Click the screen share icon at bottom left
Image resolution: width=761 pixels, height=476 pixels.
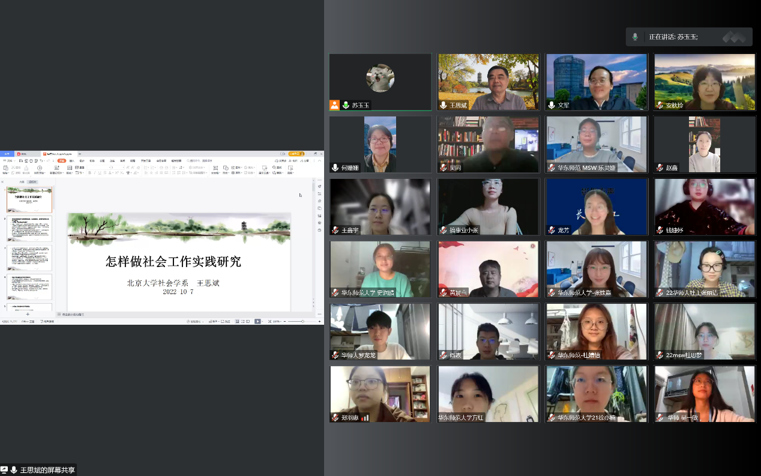click(4, 470)
